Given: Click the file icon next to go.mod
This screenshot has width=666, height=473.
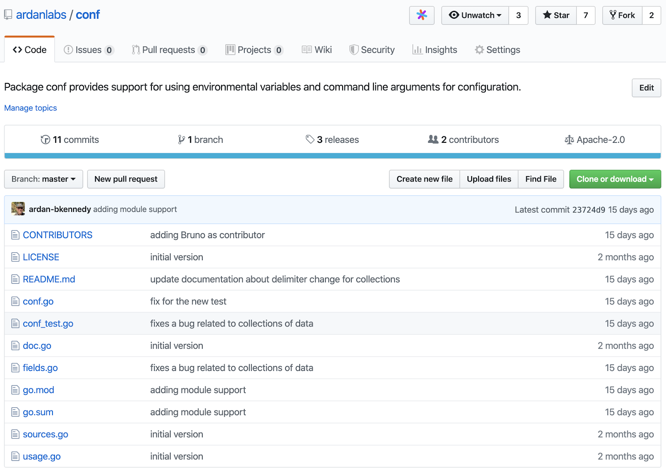Looking at the screenshot, I should [15, 390].
